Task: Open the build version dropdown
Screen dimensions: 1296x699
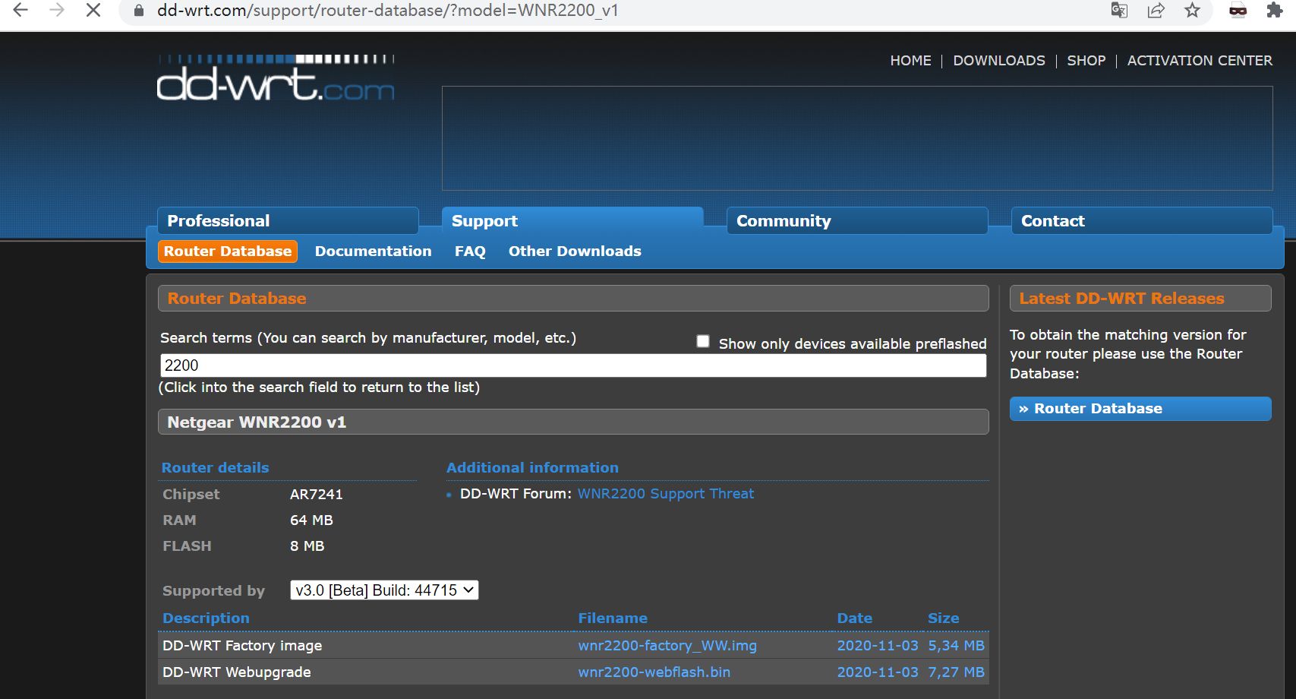Action: coord(384,590)
